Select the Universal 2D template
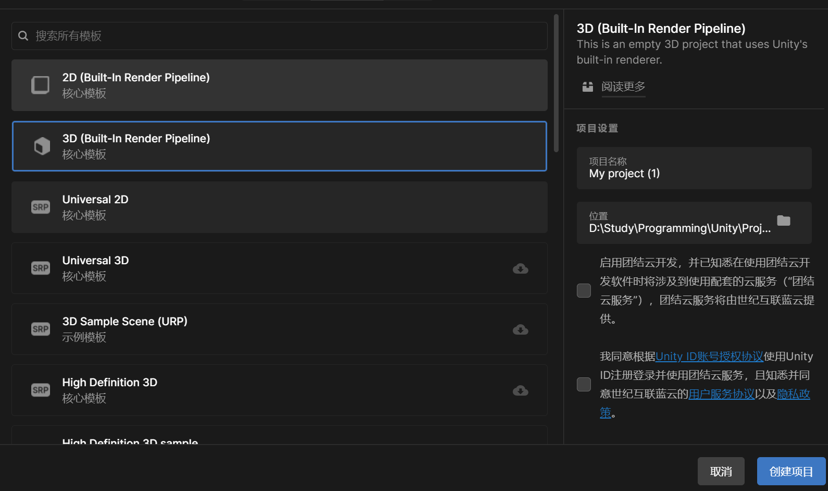The width and height of the screenshot is (828, 491). pyautogui.click(x=279, y=207)
